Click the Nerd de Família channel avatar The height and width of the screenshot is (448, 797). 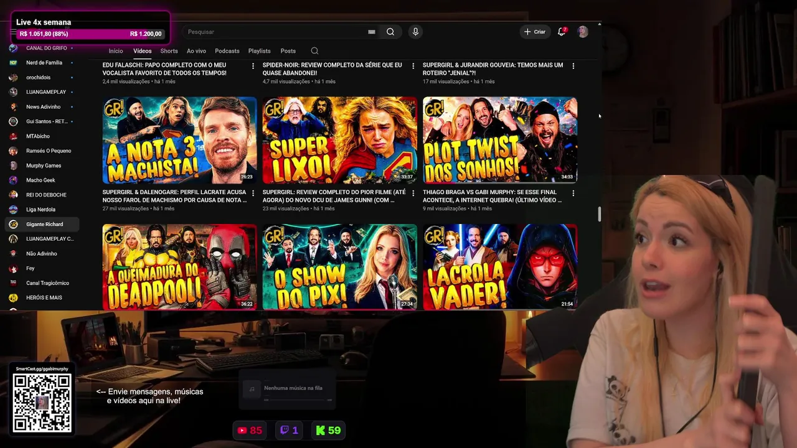[13, 63]
